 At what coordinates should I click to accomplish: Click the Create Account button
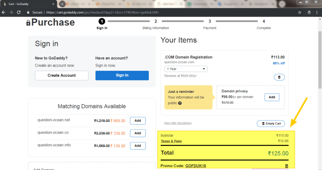tap(62, 75)
